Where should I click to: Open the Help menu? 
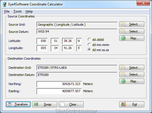(29, 11)
